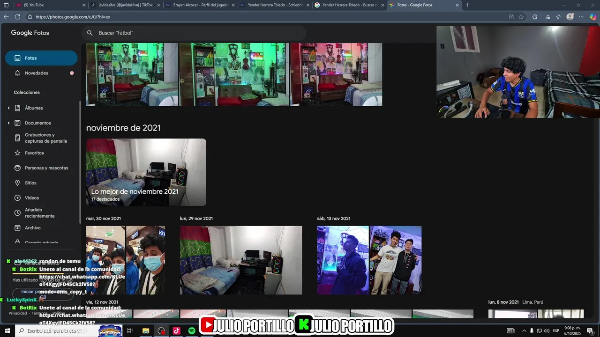Open the masked selfie photo from 30 nov
Screen dimensions: 600x337
click(145, 260)
